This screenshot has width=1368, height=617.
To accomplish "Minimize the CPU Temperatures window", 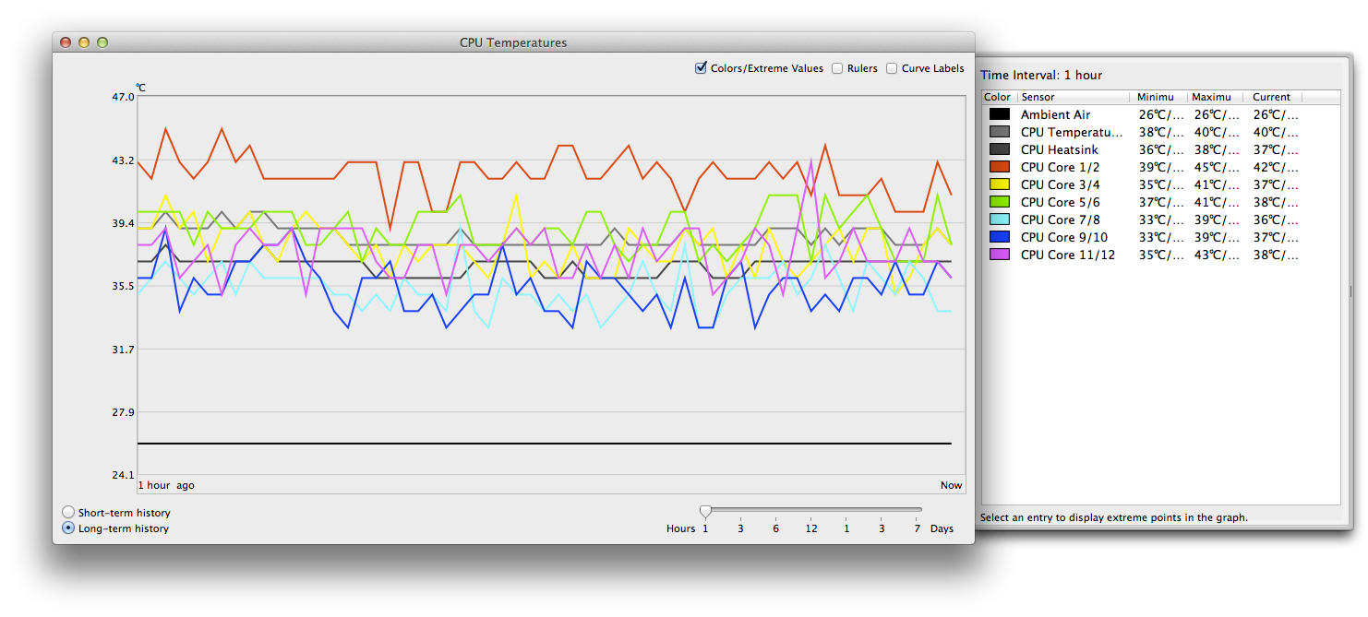I will 84,42.
